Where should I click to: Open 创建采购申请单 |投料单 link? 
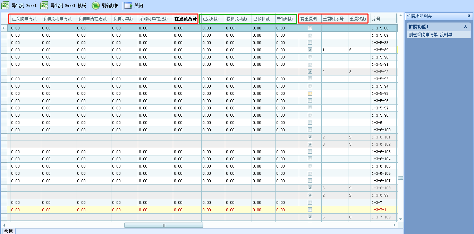pos(430,35)
